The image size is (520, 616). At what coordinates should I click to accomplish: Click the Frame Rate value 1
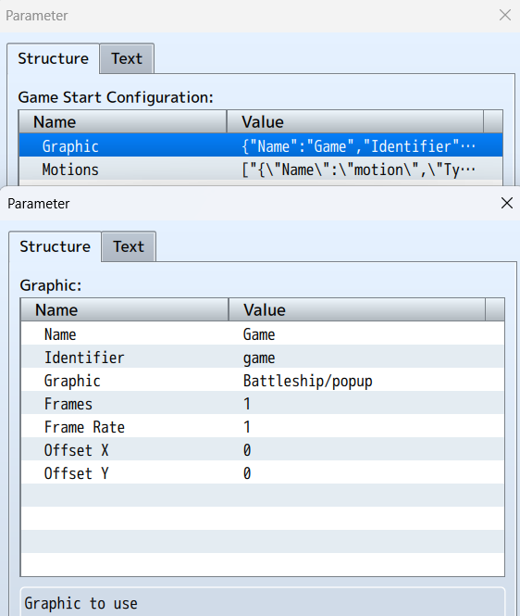(x=247, y=427)
